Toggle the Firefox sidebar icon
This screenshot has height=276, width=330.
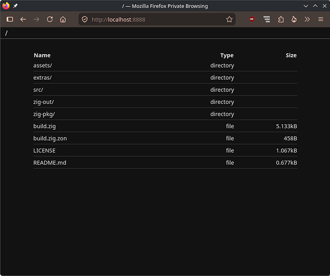click(x=10, y=19)
